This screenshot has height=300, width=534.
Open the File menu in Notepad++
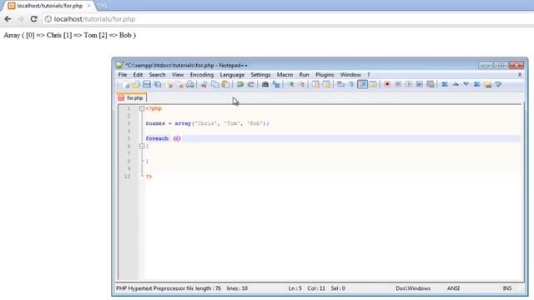point(123,74)
